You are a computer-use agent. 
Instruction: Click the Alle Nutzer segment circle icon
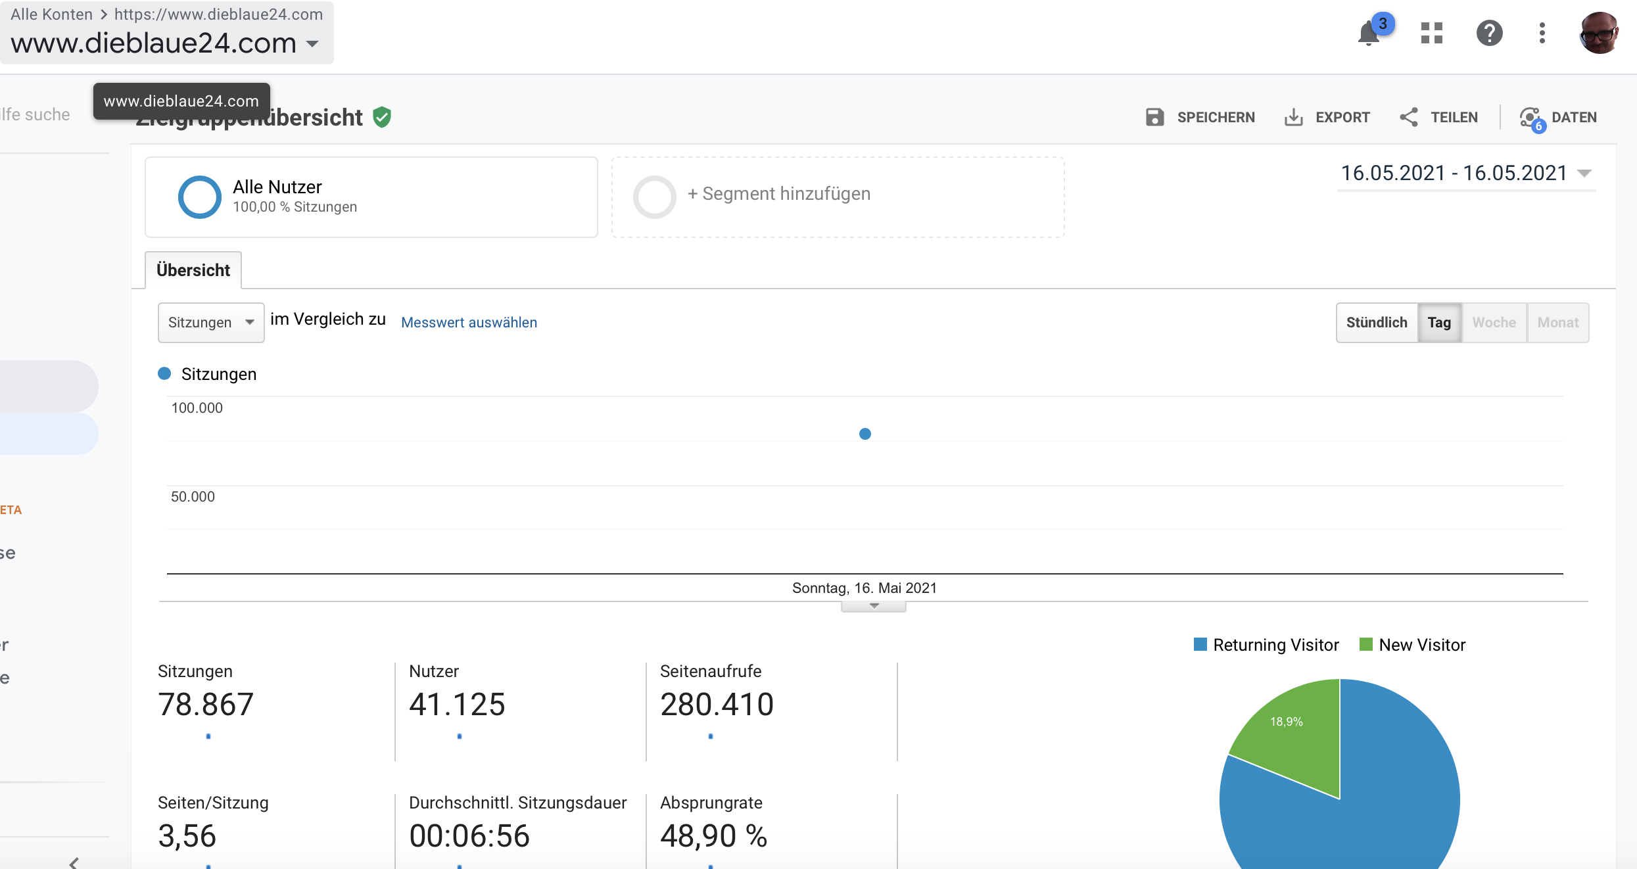pos(199,197)
